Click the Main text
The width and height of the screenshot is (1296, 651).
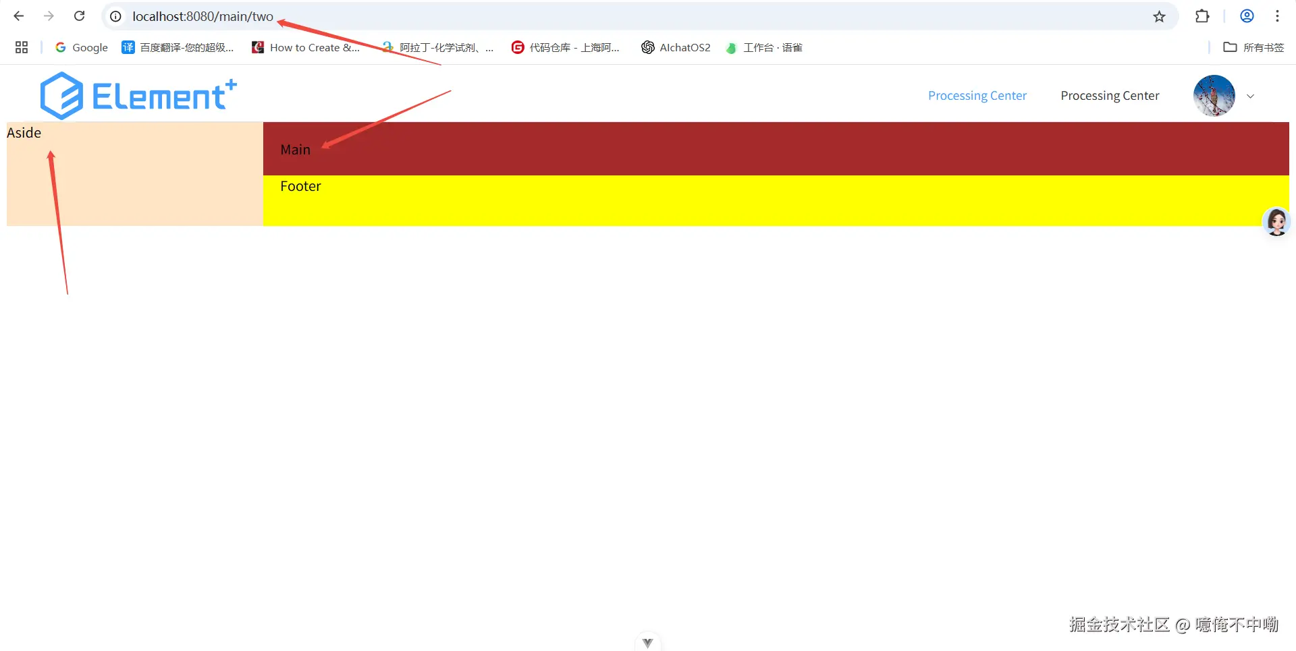click(x=295, y=150)
